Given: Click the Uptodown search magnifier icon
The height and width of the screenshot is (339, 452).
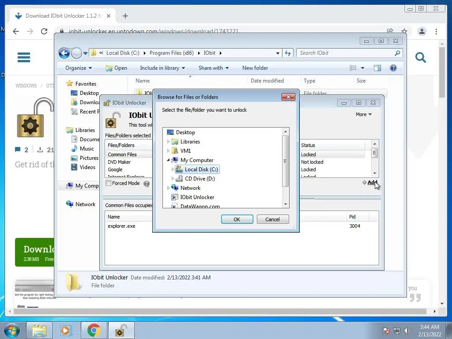Looking at the screenshot, I should [x=420, y=57].
